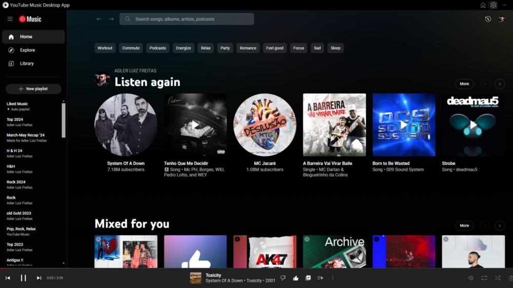Go to the previous track
This screenshot has height=288, width=513.
coord(8,278)
